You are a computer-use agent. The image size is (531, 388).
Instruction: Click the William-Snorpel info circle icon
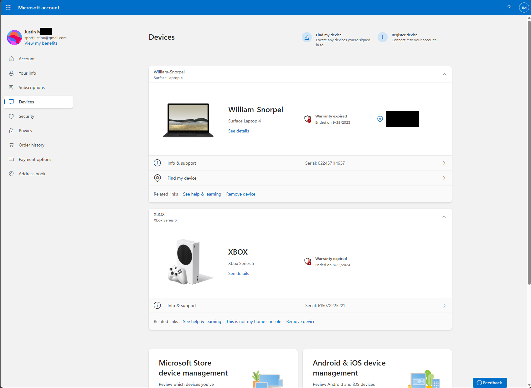tap(157, 163)
